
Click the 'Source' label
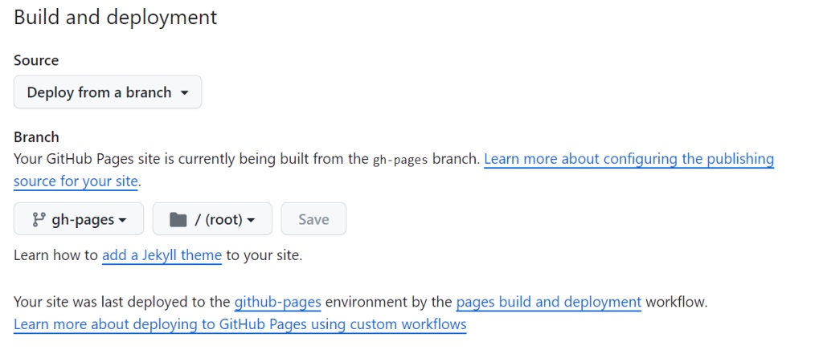coord(36,60)
